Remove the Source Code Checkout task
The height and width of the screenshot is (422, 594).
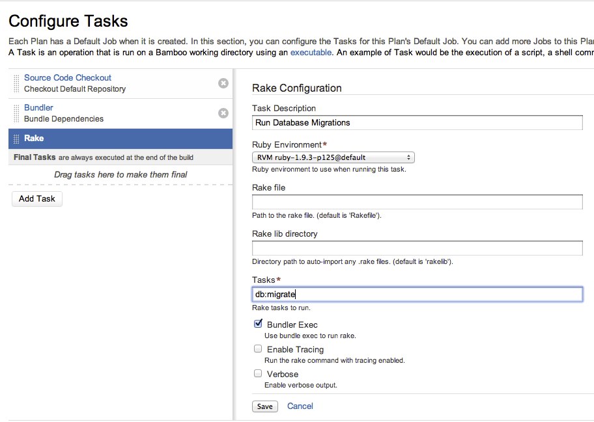223,83
